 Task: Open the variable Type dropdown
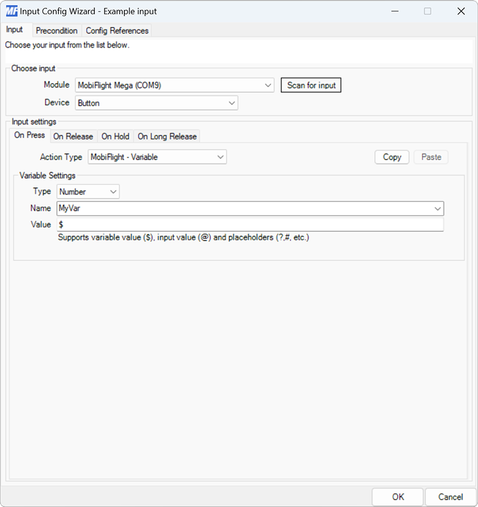112,192
